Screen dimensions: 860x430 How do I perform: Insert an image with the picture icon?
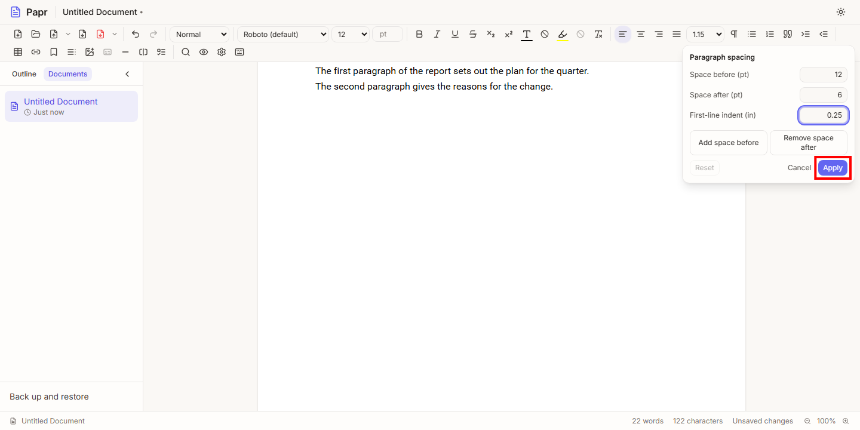[90, 52]
